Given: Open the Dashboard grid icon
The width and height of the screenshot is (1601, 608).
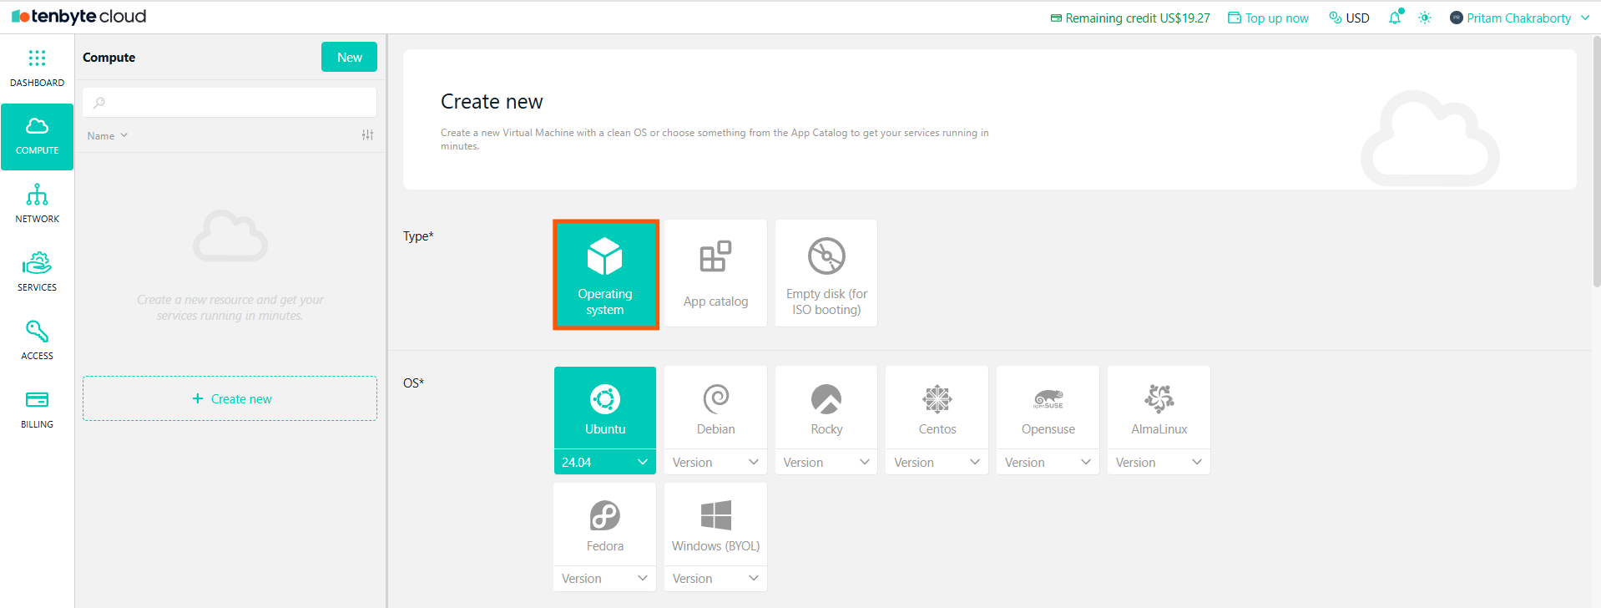Looking at the screenshot, I should (x=37, y=58).
